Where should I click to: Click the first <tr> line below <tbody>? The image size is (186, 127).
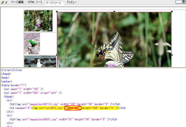(9, 101)
